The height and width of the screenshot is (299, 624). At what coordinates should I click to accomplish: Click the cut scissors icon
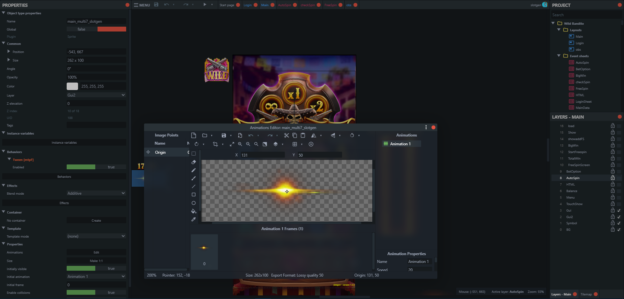point(286,136)
